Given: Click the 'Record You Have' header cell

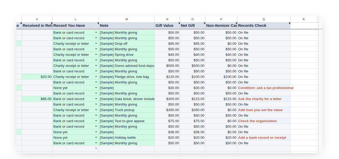Looking at the screenshot, I should click(76, 26).
